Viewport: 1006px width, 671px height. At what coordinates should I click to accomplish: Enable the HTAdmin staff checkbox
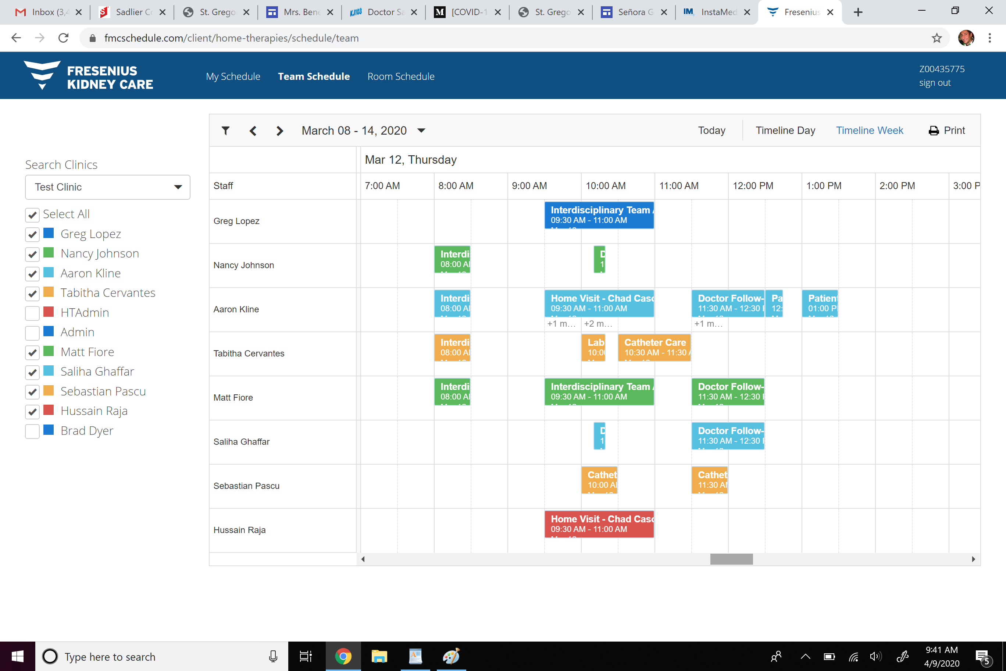pos(32,313)
